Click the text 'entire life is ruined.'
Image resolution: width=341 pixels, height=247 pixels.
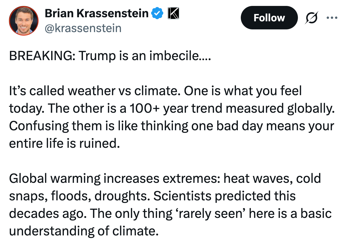click(64, 143)
